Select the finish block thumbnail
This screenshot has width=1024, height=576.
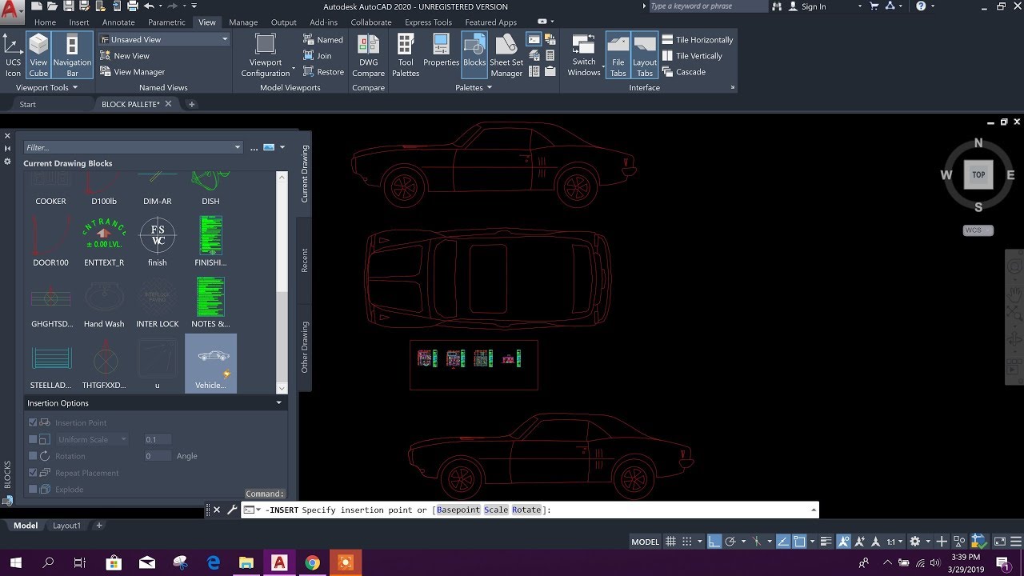158,242
